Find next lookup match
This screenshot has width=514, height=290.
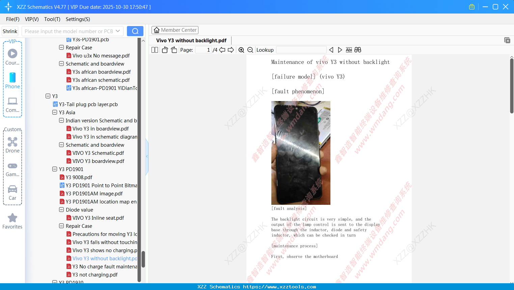click(x=340, y=50)
